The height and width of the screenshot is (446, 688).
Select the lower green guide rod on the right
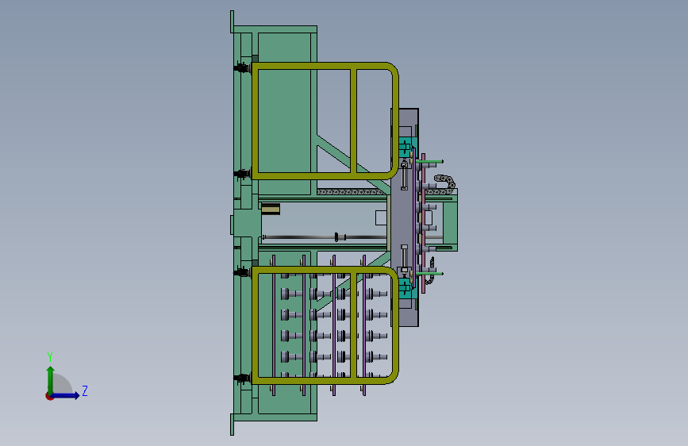(x=429, y=274)
